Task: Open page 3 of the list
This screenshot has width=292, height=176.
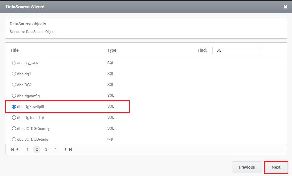Action: (46, 149)
